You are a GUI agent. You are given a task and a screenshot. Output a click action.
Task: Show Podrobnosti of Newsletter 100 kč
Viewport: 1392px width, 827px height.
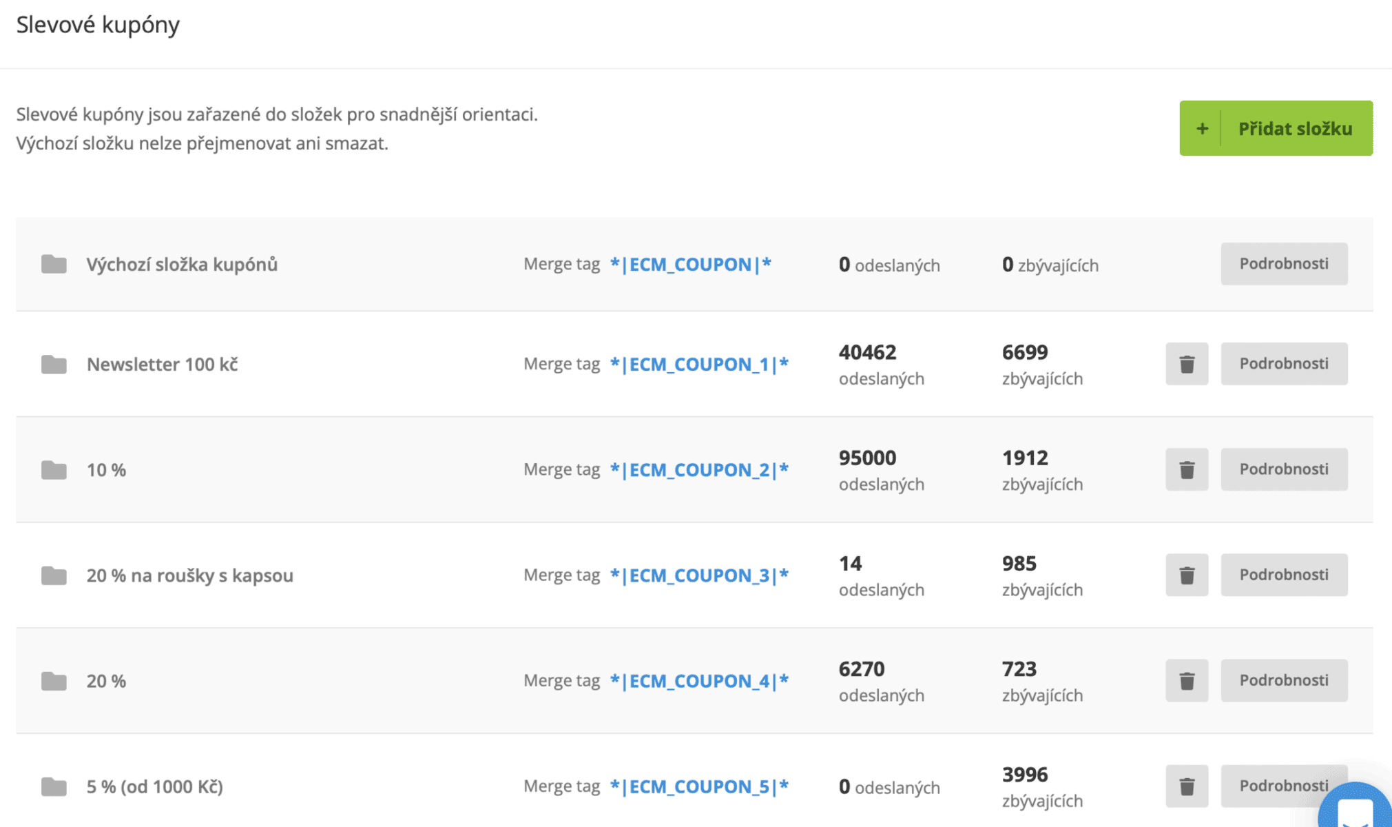click(1283, 364)
